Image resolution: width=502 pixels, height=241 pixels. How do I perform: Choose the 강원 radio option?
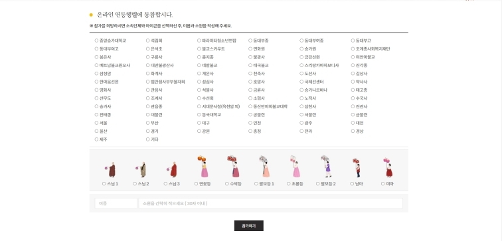[x=199, y=131]
